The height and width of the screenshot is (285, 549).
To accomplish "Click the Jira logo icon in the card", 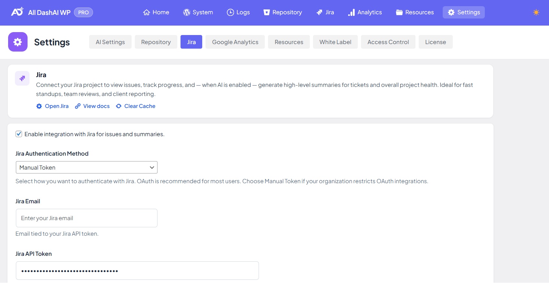I will click(x=22, y=78).
